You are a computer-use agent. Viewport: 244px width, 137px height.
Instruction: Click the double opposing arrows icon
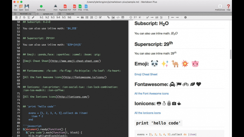coord(157,17)
